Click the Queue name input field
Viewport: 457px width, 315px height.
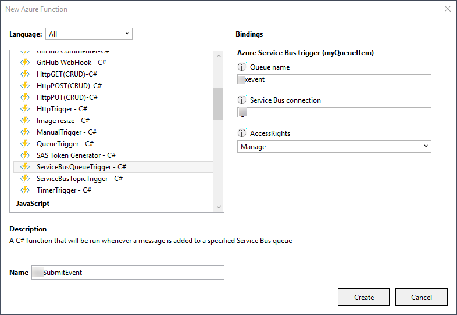coord(334,79)
